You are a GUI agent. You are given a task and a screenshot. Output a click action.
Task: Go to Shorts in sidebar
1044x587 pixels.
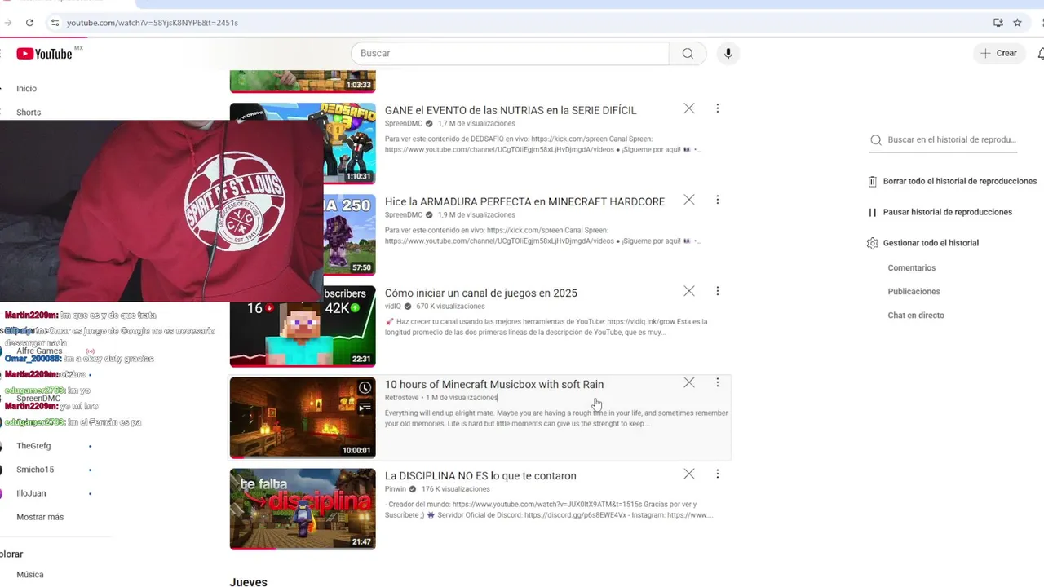point(29,113)
